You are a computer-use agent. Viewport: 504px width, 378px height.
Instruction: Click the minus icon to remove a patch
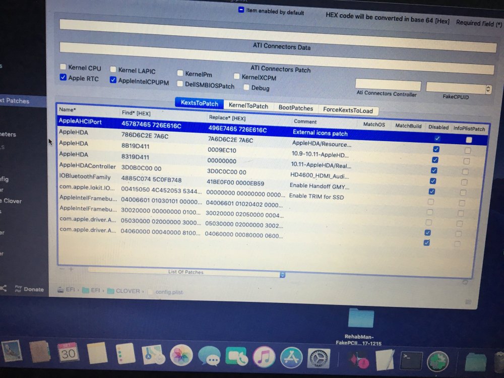[62, 269]
